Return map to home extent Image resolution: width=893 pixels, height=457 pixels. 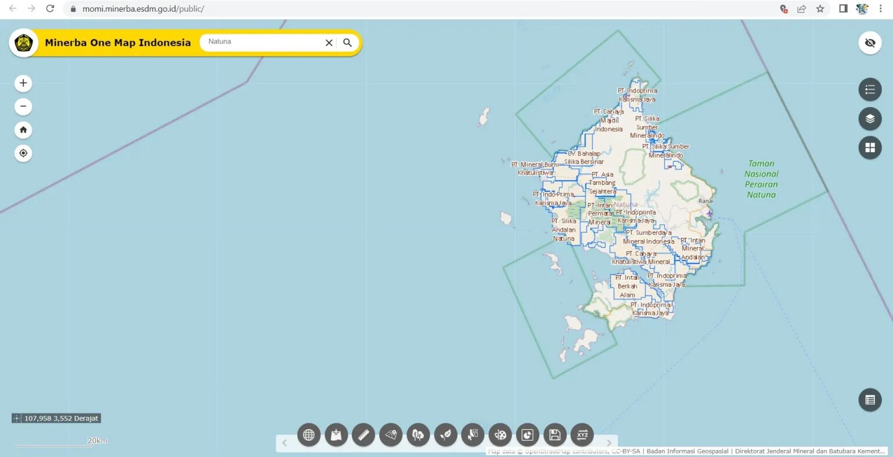click(23, 130)
